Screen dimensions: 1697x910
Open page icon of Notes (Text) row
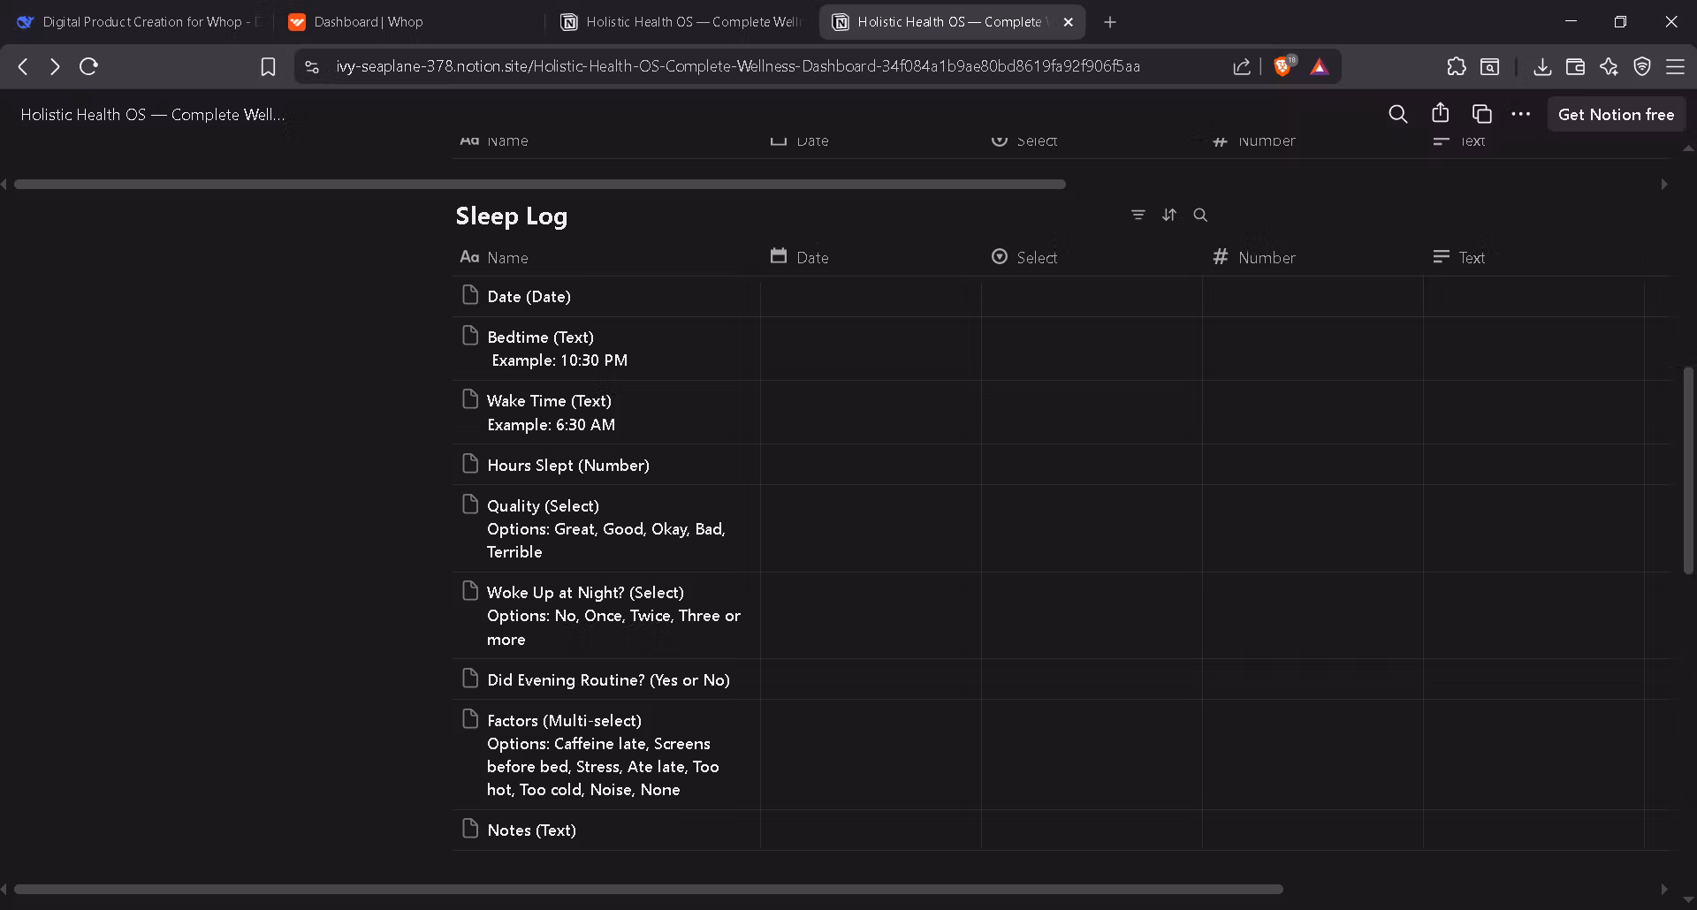470,829
